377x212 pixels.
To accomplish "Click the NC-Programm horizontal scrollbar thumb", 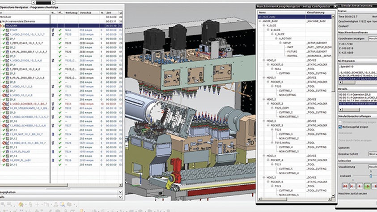I will (x=348, y=82).
